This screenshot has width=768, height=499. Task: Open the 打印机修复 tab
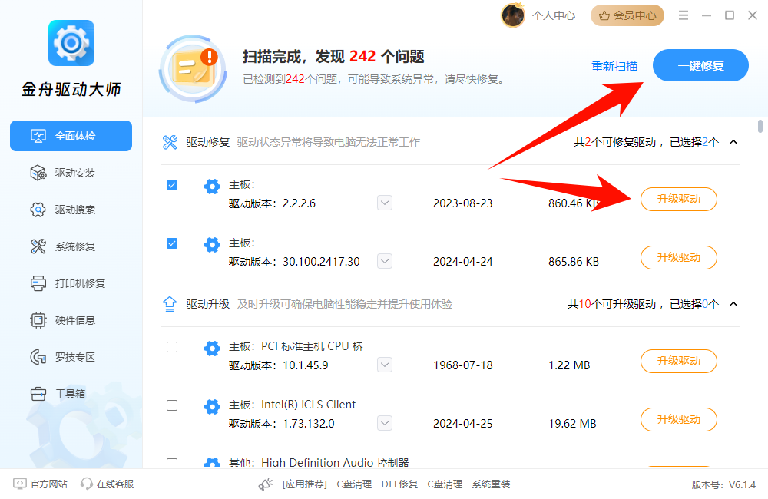tap(71, 283)
